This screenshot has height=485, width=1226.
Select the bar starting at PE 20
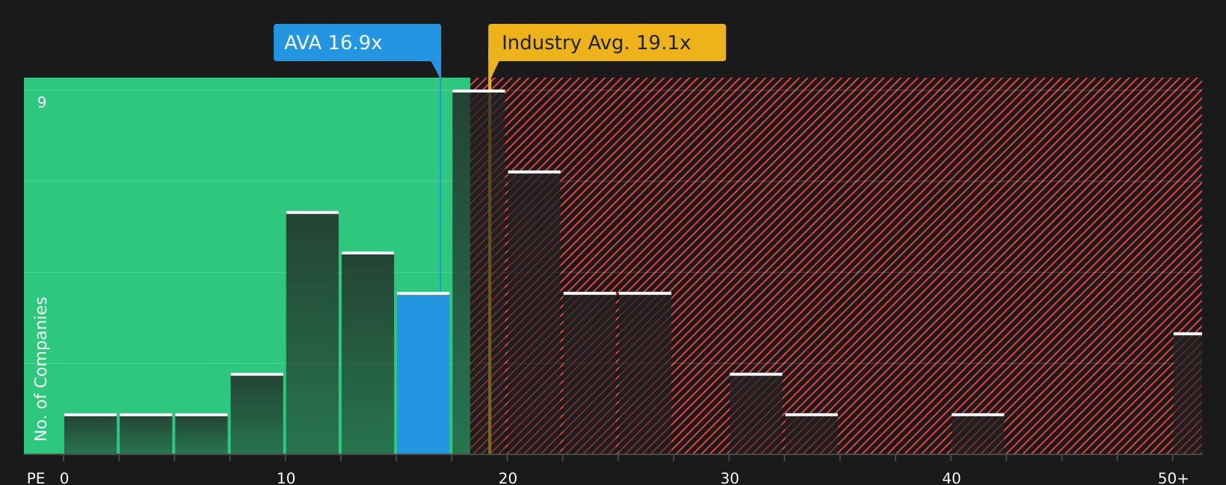tap(534, 313)
